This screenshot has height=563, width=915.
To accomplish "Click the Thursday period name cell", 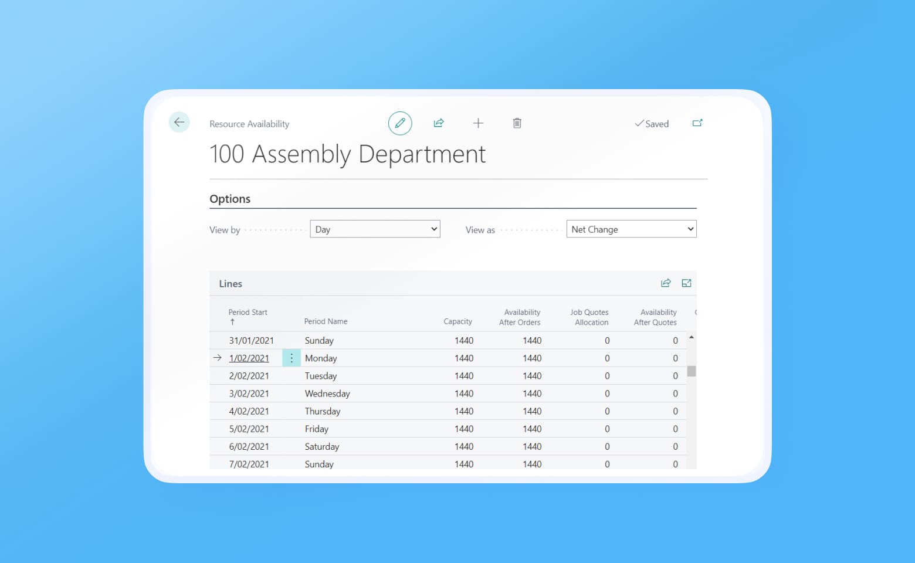I will point(323,411).
